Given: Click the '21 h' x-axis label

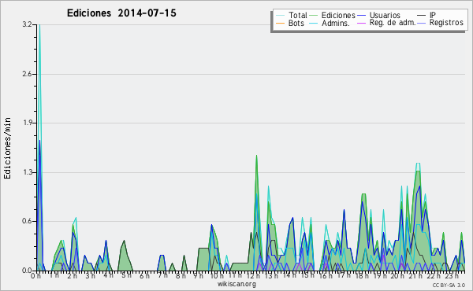Looking at the screenshot, I should click(x=415, y=275).
